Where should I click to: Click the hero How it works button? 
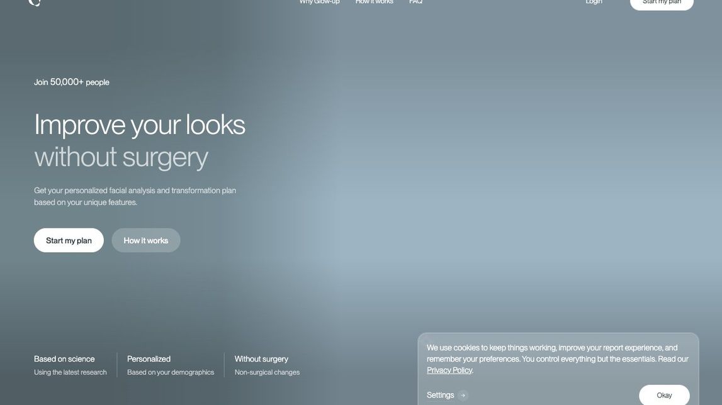pyautogui.click(x=146, y=240)
